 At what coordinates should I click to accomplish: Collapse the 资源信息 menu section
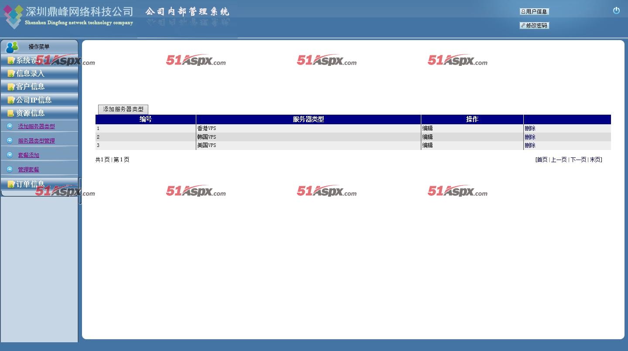pos(30,113)
